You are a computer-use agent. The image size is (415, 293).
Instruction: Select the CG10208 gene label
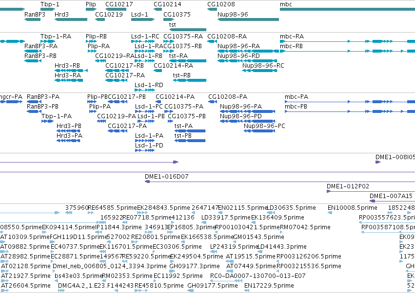tap(221, 4)
